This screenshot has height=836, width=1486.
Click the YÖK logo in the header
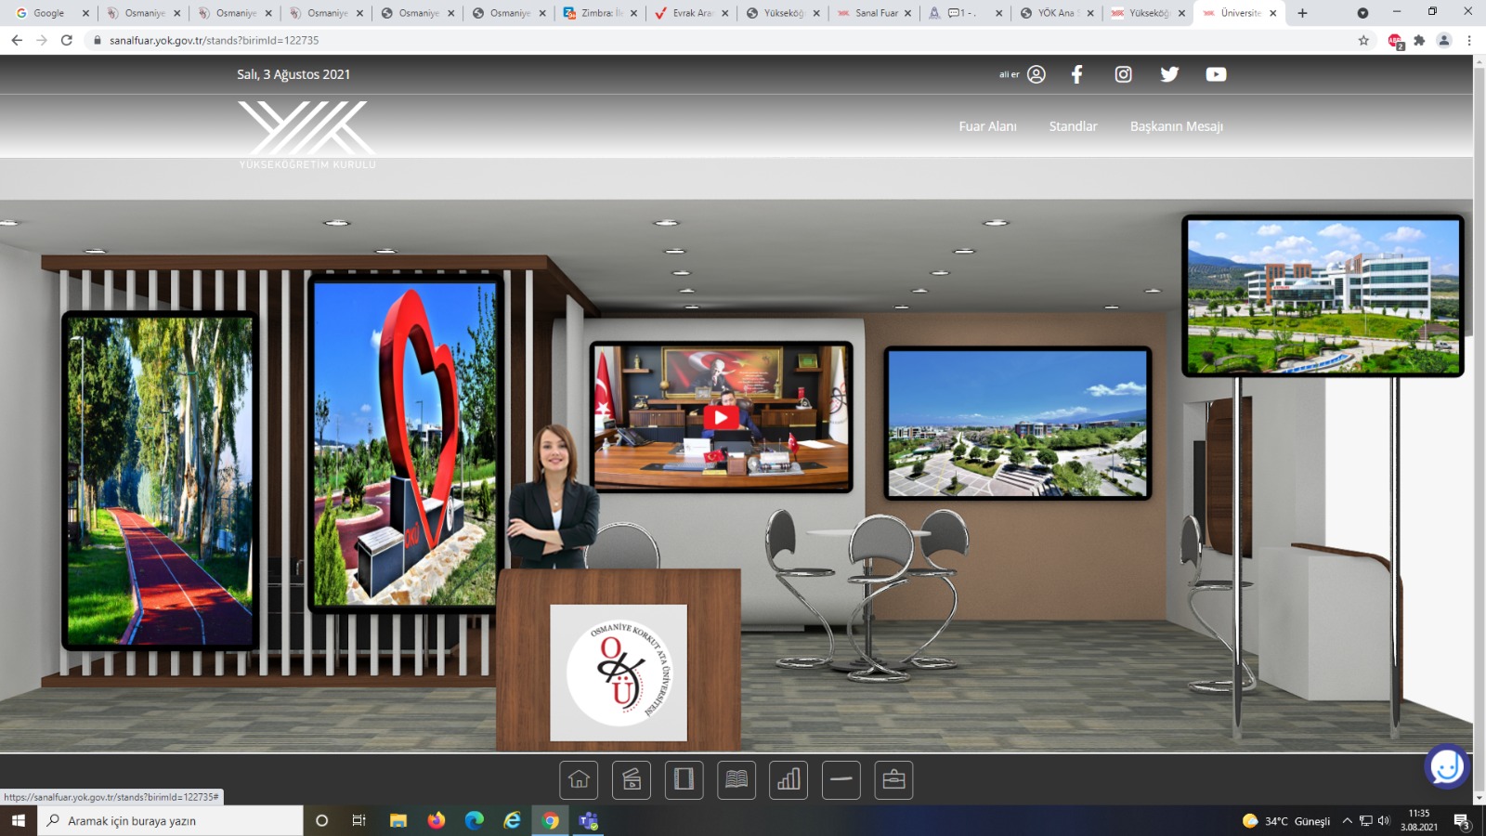[x=307, y=135]
